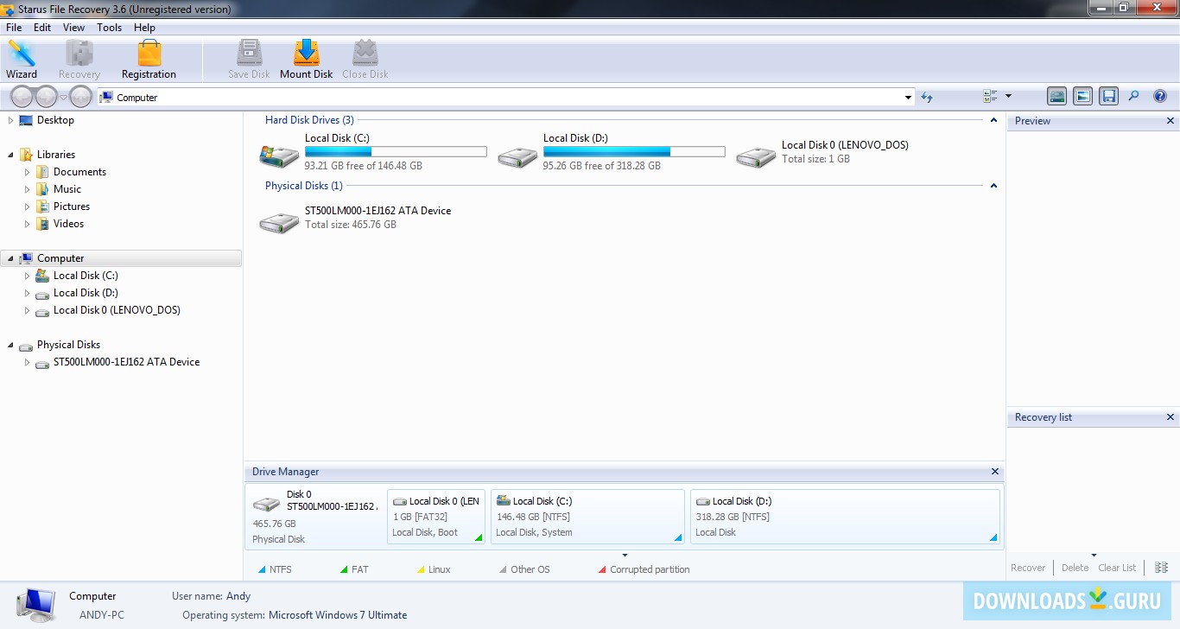The image size is (1180, 629).
Task: Click the Recovery toolbar button
Action: click(79, 60)
